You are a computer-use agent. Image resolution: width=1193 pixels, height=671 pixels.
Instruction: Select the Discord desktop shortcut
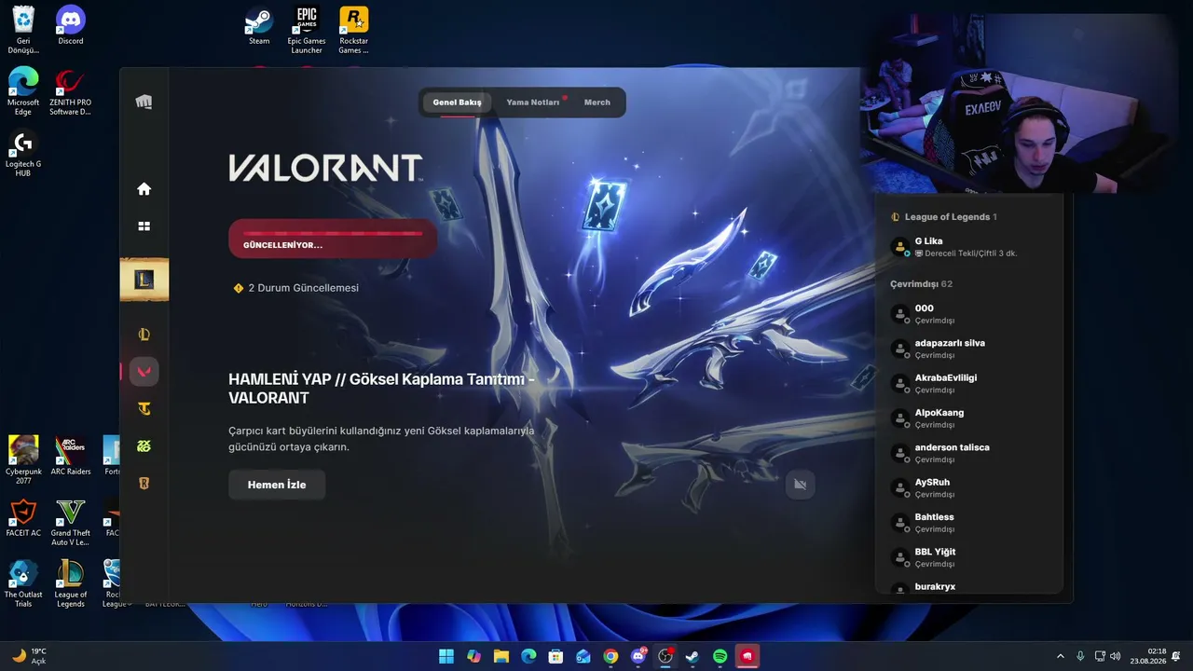coord(71,26)
